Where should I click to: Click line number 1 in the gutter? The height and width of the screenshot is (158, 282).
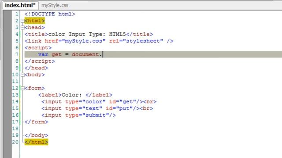17,14
